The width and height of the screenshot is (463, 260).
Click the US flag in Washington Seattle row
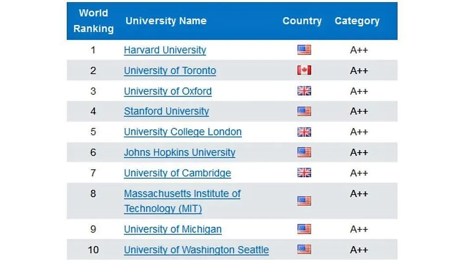tap(304, 250)
